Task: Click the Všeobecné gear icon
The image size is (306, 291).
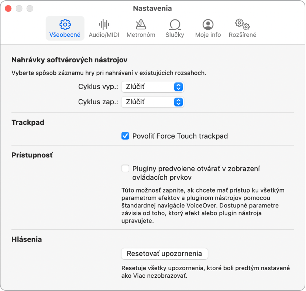Action: pos(65,25)
